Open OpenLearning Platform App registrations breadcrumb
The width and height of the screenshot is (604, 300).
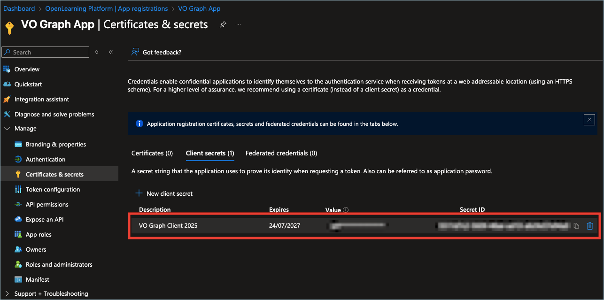click(x=107, y=8)
